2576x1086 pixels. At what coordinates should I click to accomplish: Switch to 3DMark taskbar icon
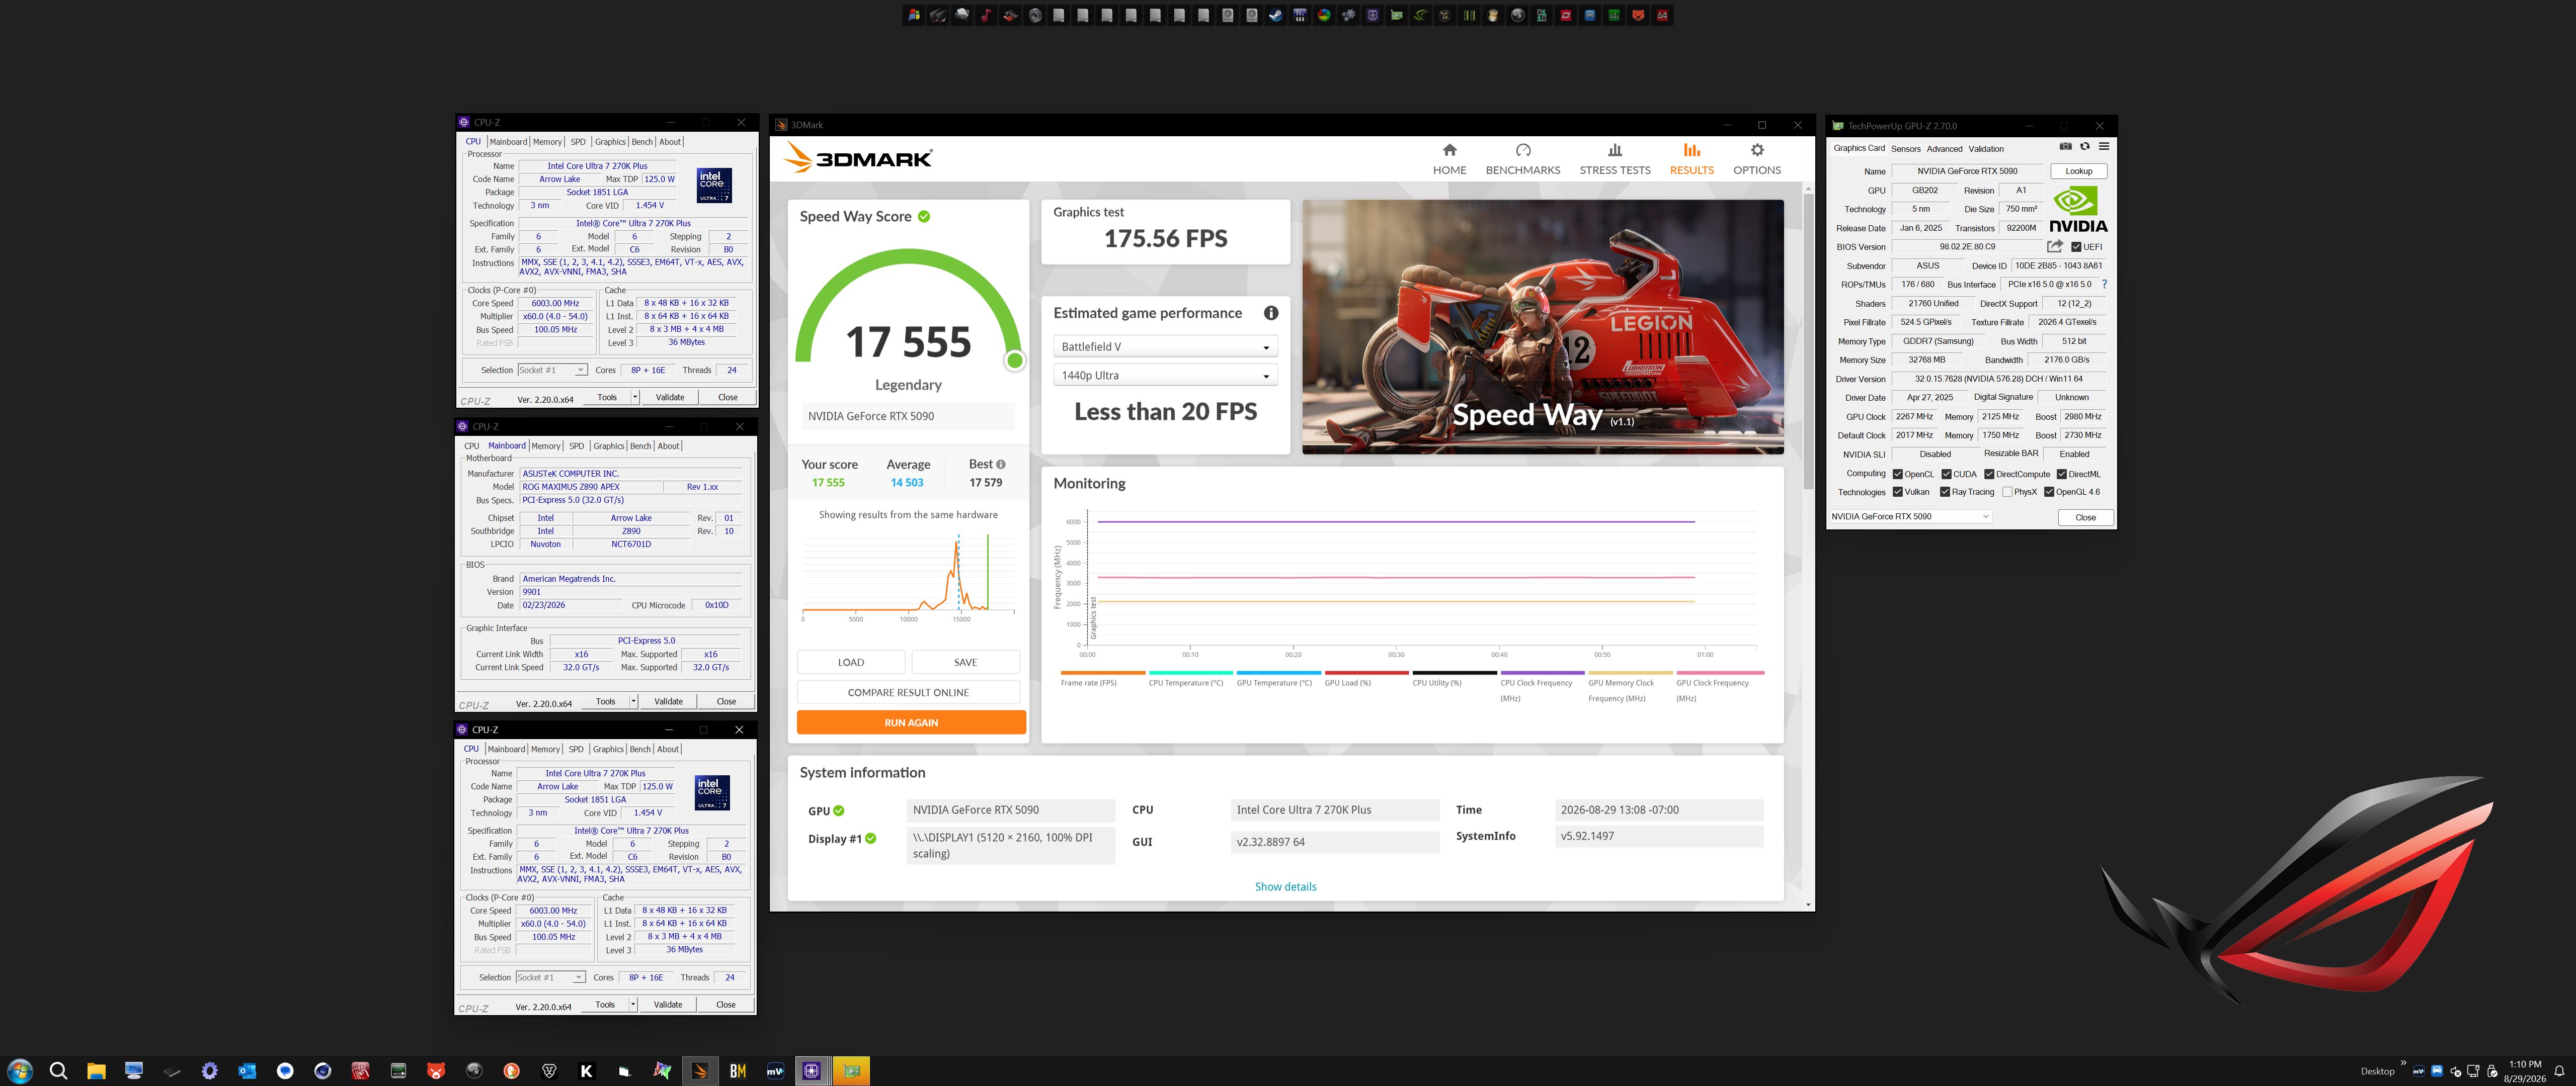(700, 1071)
